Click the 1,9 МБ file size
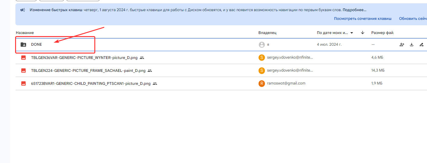 tap(377, 83)
